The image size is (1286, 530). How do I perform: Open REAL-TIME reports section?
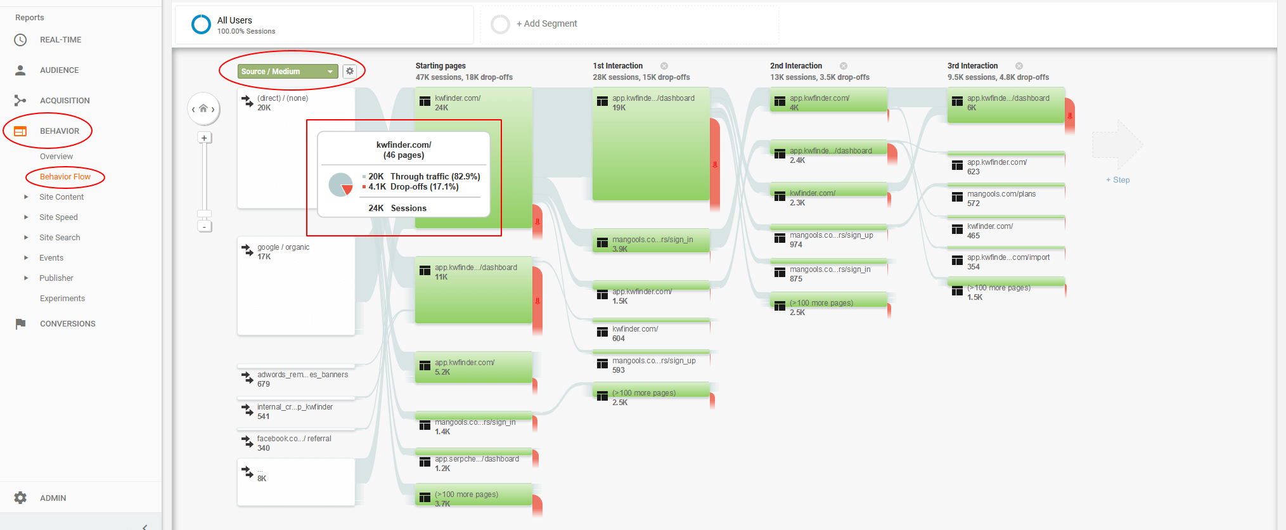[x=61, y=40]
